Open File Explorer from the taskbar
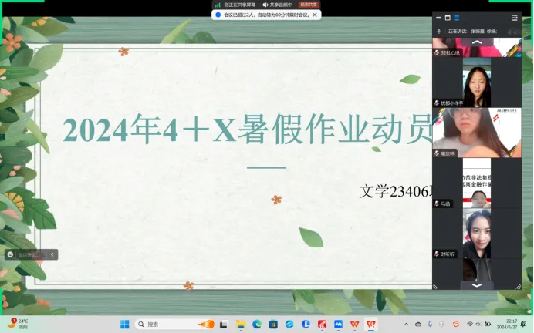The height and width of the screenshot is (333, 534). click(x=241, y=324)
